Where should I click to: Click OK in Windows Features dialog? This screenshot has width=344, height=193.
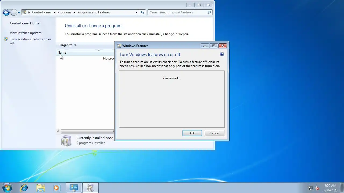[x=192, y=133]
